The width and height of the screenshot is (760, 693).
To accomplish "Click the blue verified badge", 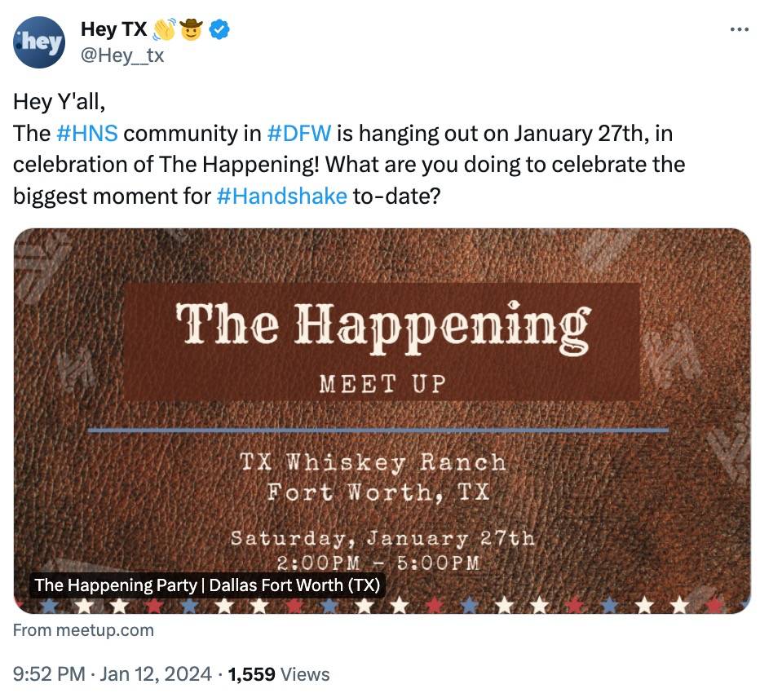I will point(220,30).
